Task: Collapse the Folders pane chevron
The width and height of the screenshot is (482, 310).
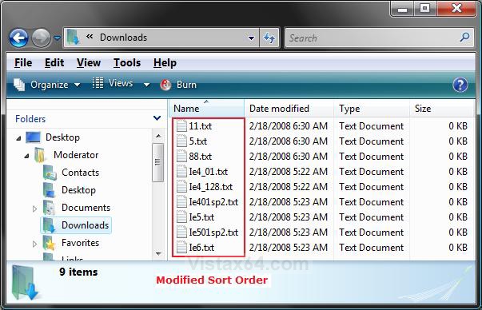Action: (x=157, y=118)
